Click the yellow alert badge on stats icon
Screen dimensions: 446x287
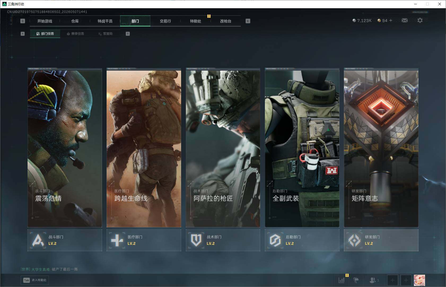(x=347, y=275)
